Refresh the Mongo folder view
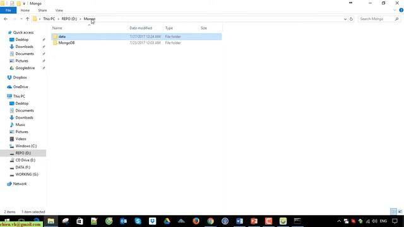Screen dimensions: 404x227 (351, 19)
